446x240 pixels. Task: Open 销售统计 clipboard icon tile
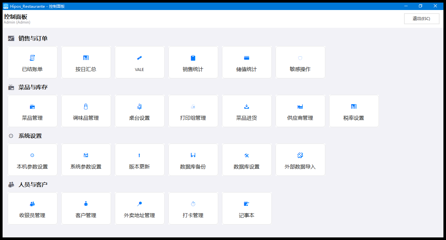[193, 62]
